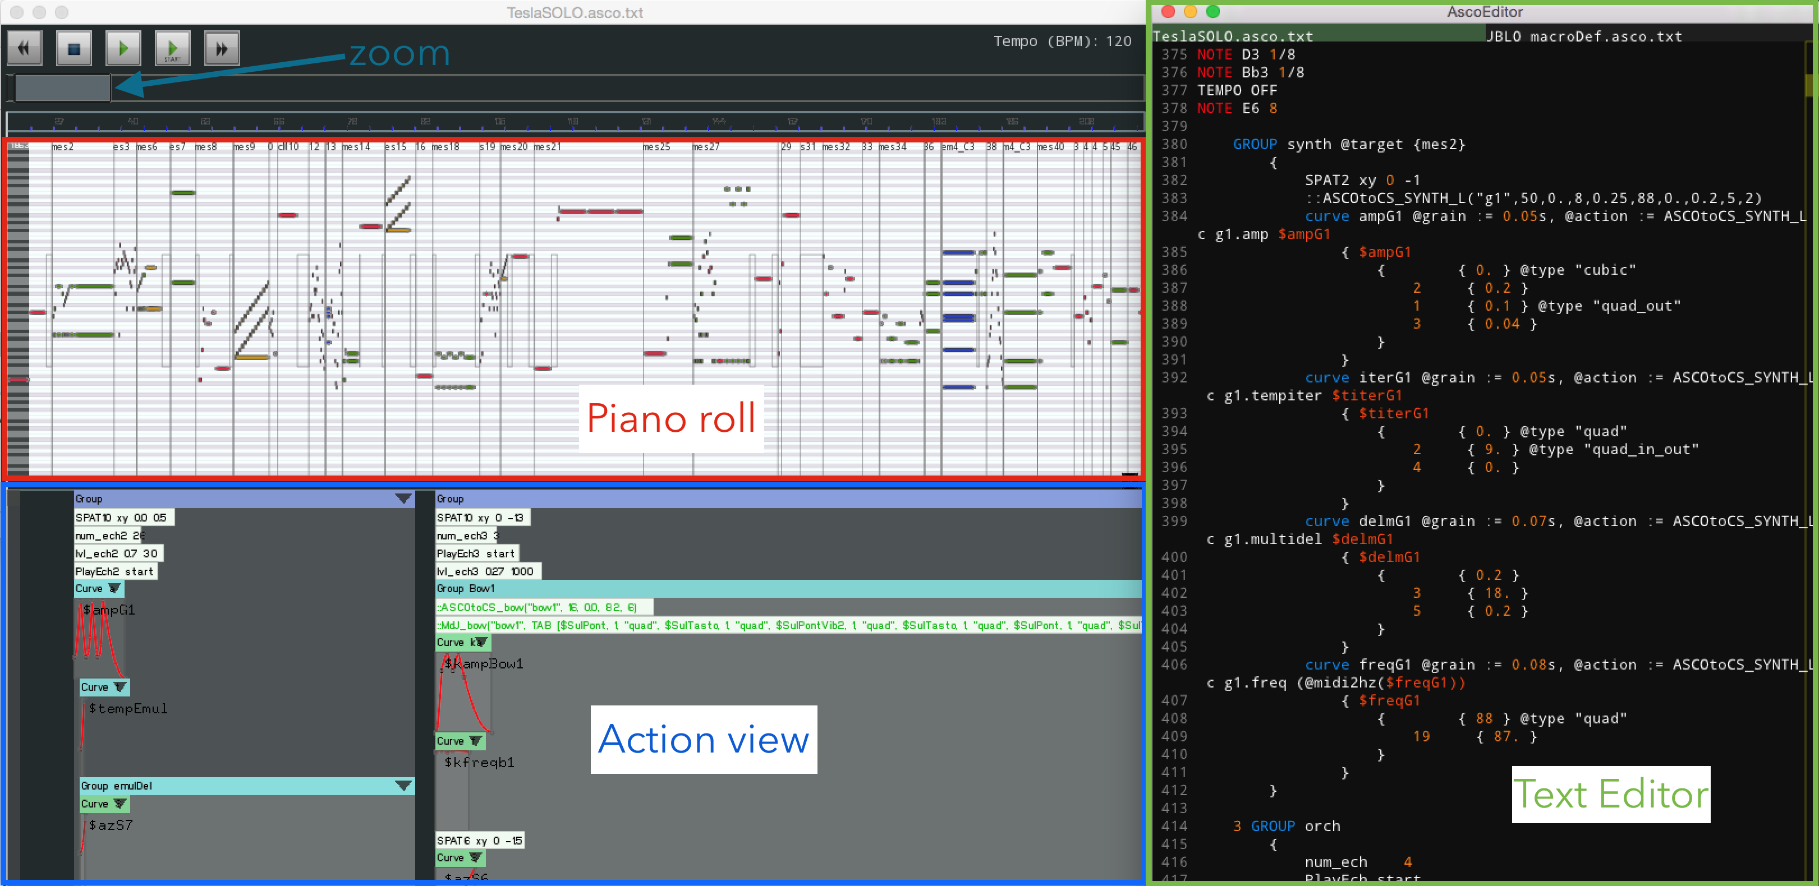Toggle the $azS7 Curve disclosure arrow
The height and width of the screenshot is (886, 1819).
tap(120, 804)
